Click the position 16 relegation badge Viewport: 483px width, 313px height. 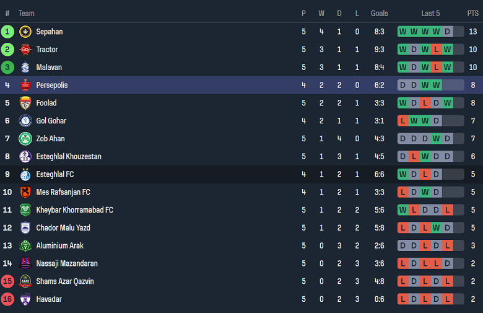[x=7, y=299]
